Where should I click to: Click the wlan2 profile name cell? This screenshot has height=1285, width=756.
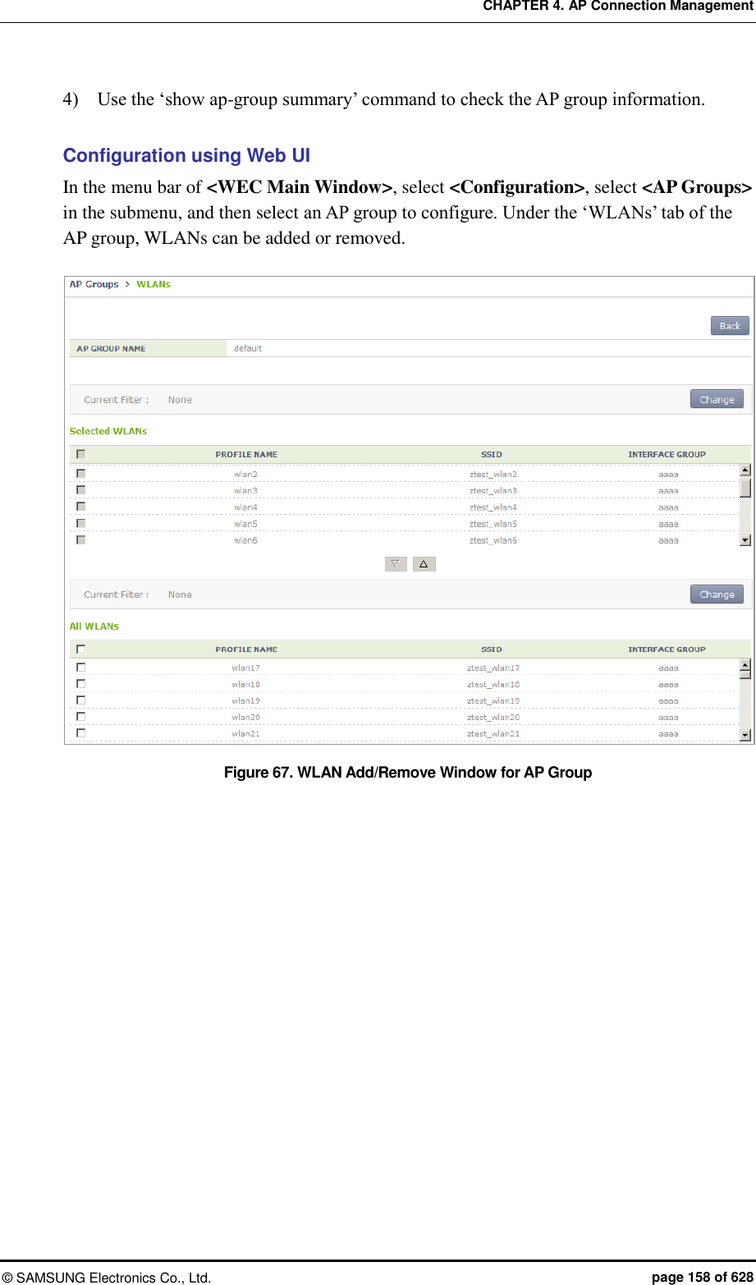[x=245, y=474]
